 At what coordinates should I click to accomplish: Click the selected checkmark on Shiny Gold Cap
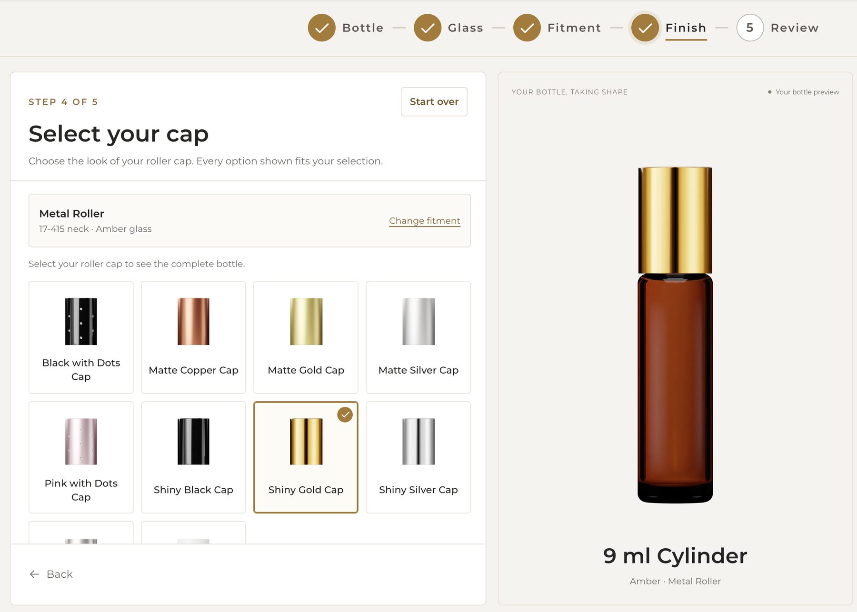pyautogui.click(x=345, y=415)
